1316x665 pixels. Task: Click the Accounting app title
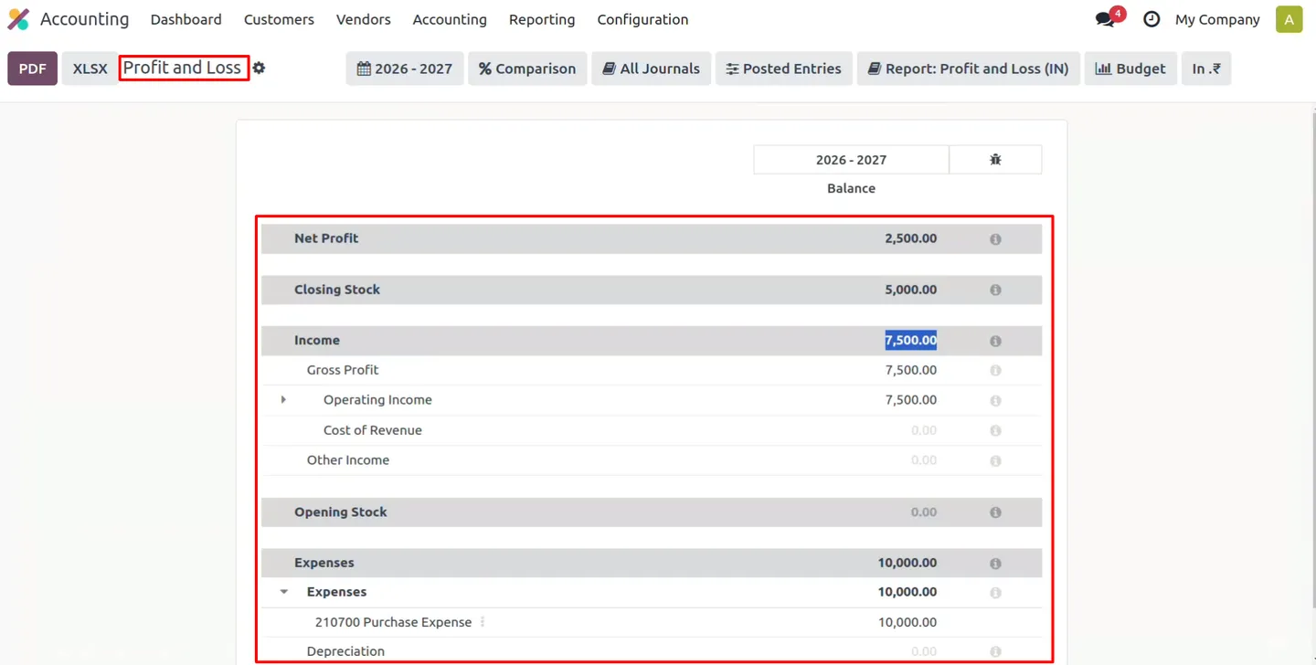click(84, 19)
